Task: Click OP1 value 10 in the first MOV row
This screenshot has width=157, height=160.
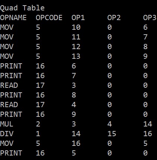Action: pos(76,27)
